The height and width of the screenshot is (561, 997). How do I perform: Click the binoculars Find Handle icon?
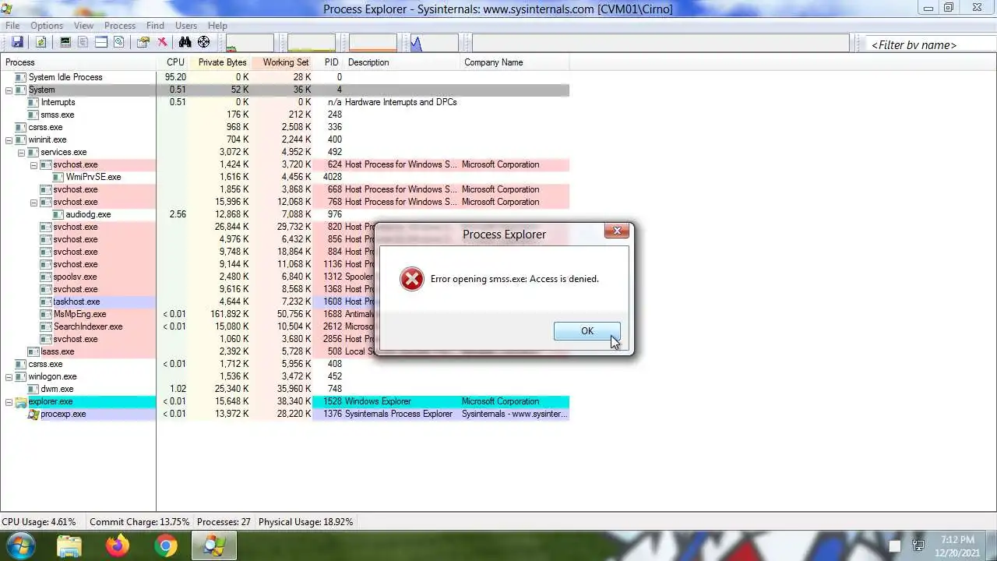185,42
